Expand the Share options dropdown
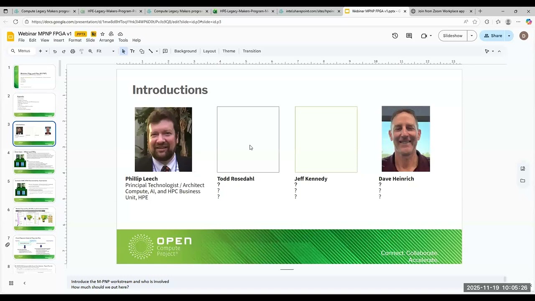Screen dimensions: 535x301 click(509, 36)
